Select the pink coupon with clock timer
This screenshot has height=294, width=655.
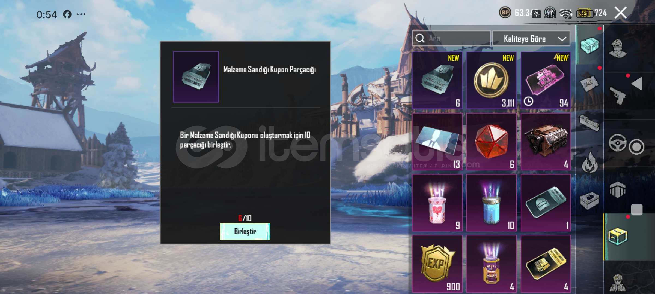[x=546, y=80]
